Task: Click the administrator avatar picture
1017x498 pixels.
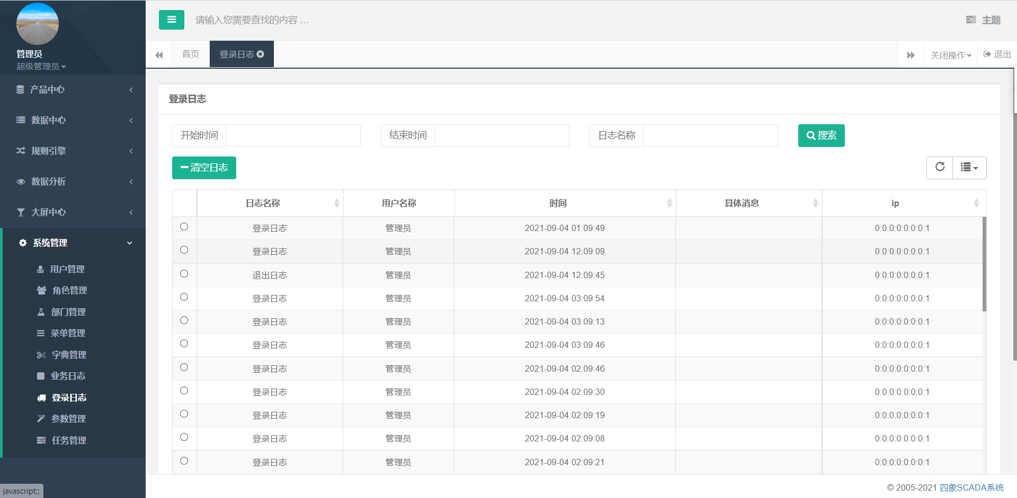Action: (37, 24)
